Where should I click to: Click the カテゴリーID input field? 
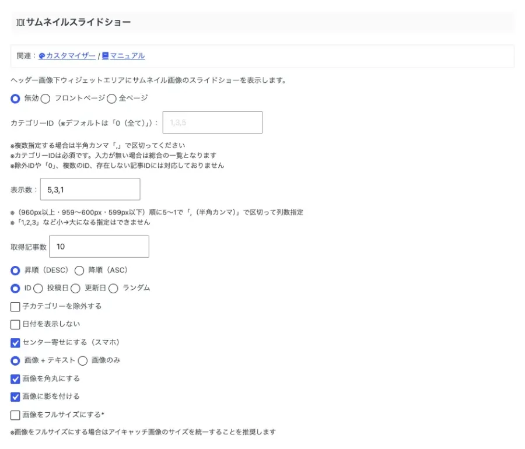(212, 122)
